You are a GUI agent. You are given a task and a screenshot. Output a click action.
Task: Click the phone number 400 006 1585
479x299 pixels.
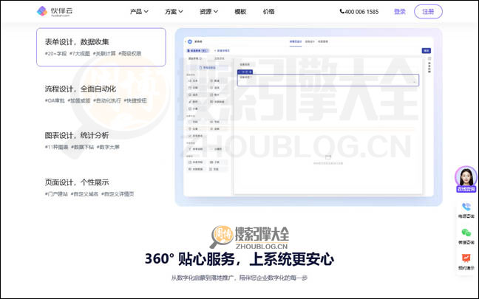click(x=359, y=12)
